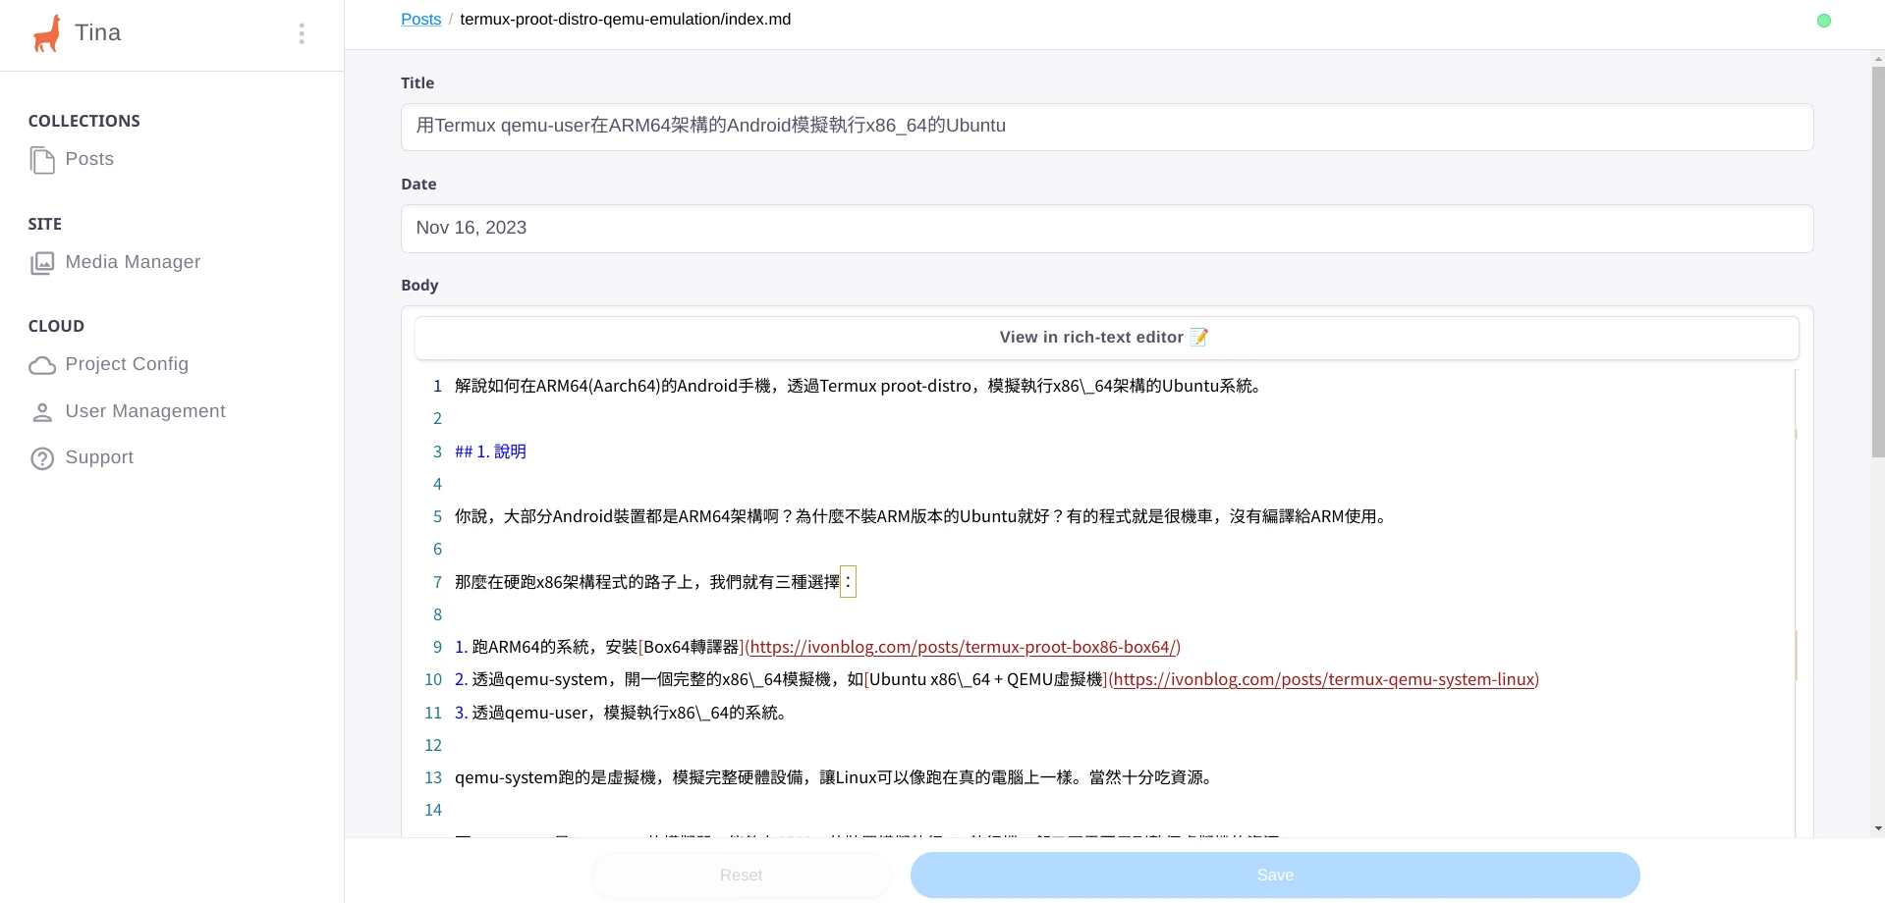Focus the Title input field

[1106, 127]
